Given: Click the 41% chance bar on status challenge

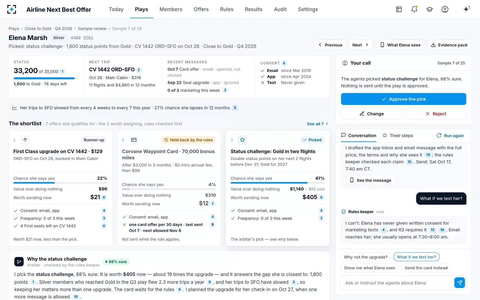Looking at the screenshot, I should (277, 183).
